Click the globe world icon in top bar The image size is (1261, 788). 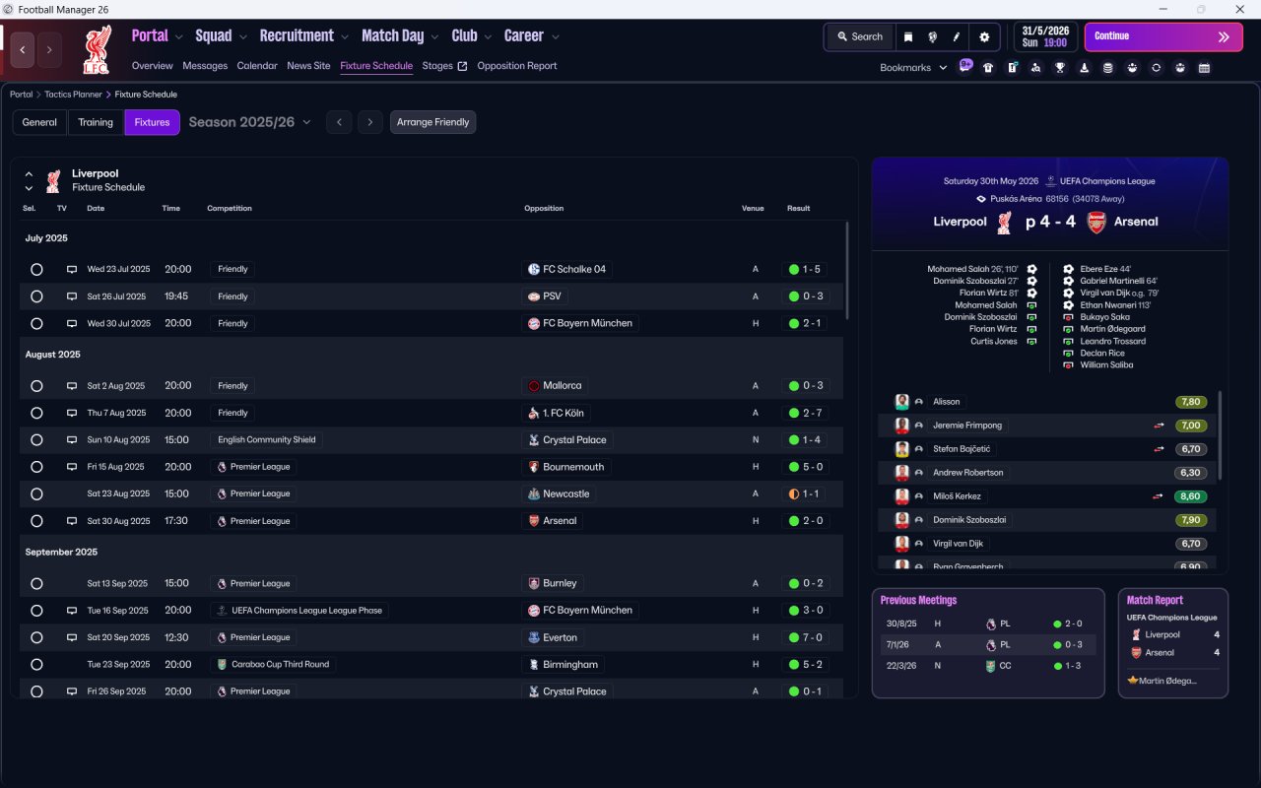click(932, 36)
